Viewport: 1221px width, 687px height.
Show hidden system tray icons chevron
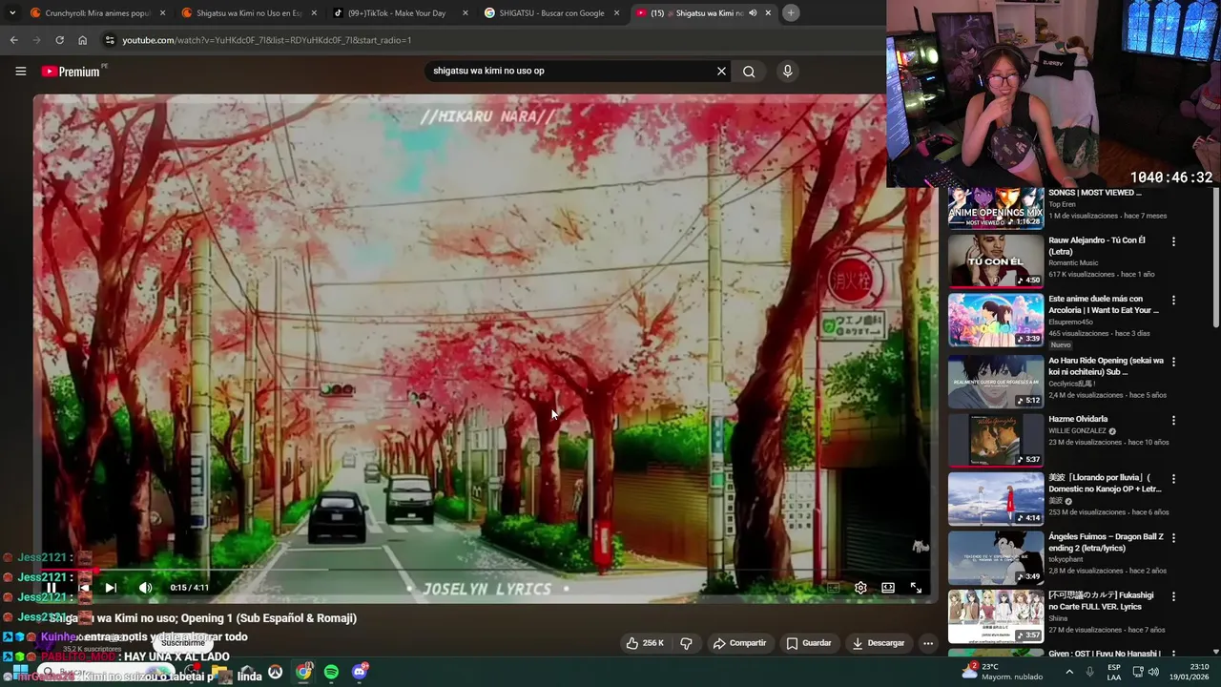[1069, 672]
